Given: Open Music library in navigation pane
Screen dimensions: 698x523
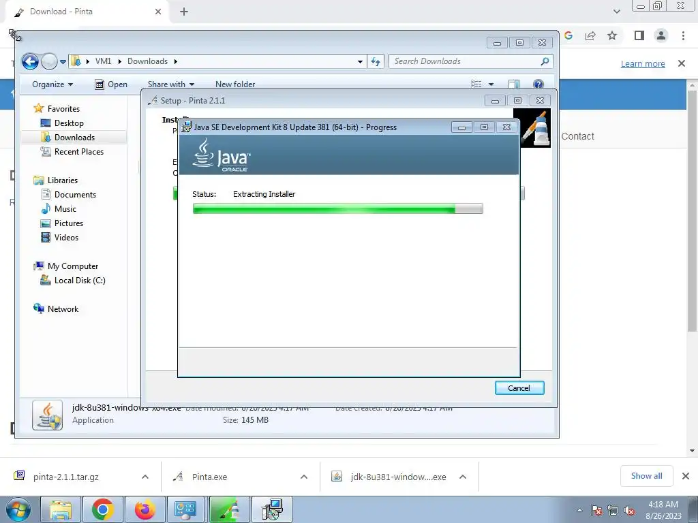Looking at the screenshot, I should [59, 208].
